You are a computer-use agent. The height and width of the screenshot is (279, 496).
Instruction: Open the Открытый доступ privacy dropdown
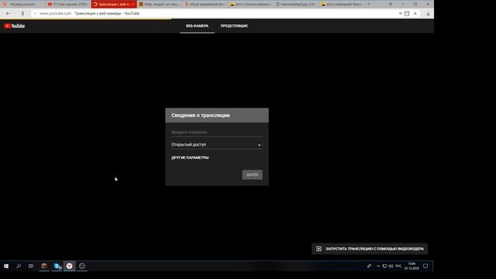217,145
